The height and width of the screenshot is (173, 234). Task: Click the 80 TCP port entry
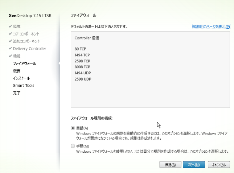[x=80, y=49]
